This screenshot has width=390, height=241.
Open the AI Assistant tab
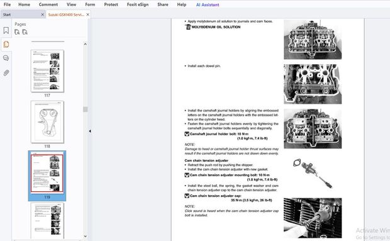[208, 4]
